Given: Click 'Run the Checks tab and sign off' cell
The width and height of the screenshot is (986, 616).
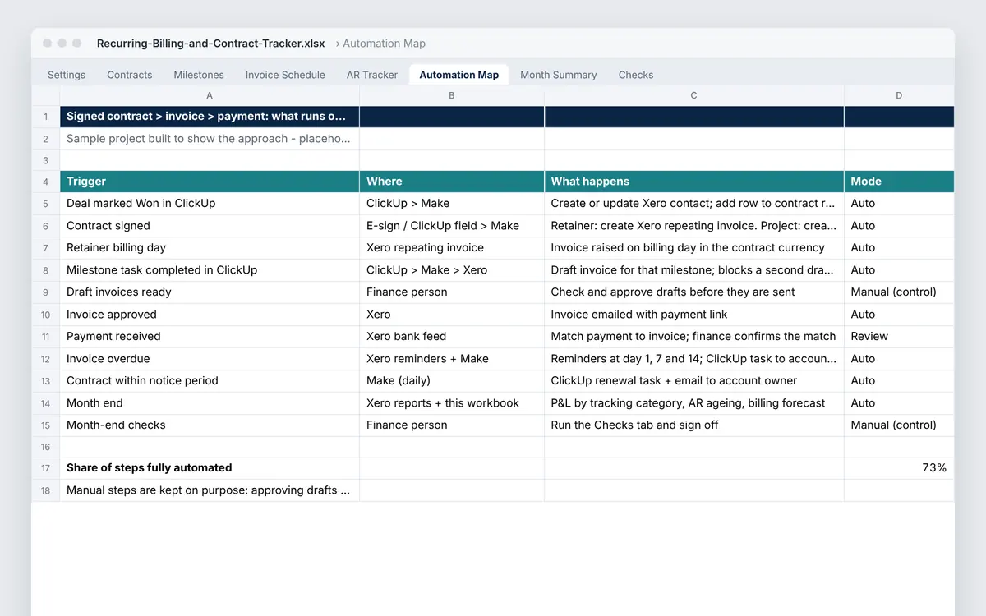Looking at the screenshot, I should point(694,425).
